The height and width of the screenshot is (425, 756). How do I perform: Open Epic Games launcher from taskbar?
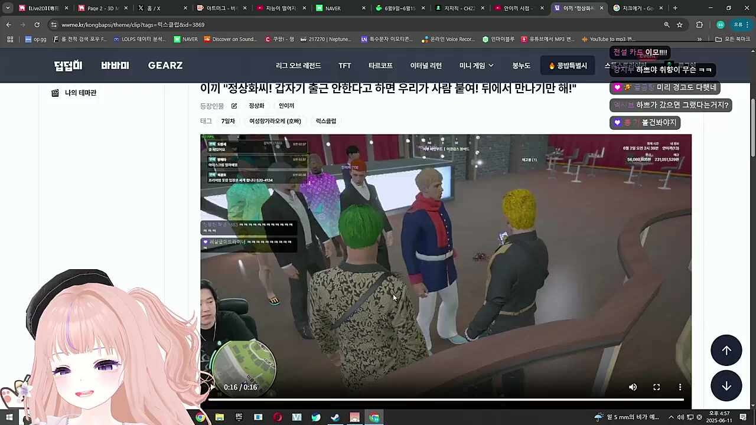point(239,417)
